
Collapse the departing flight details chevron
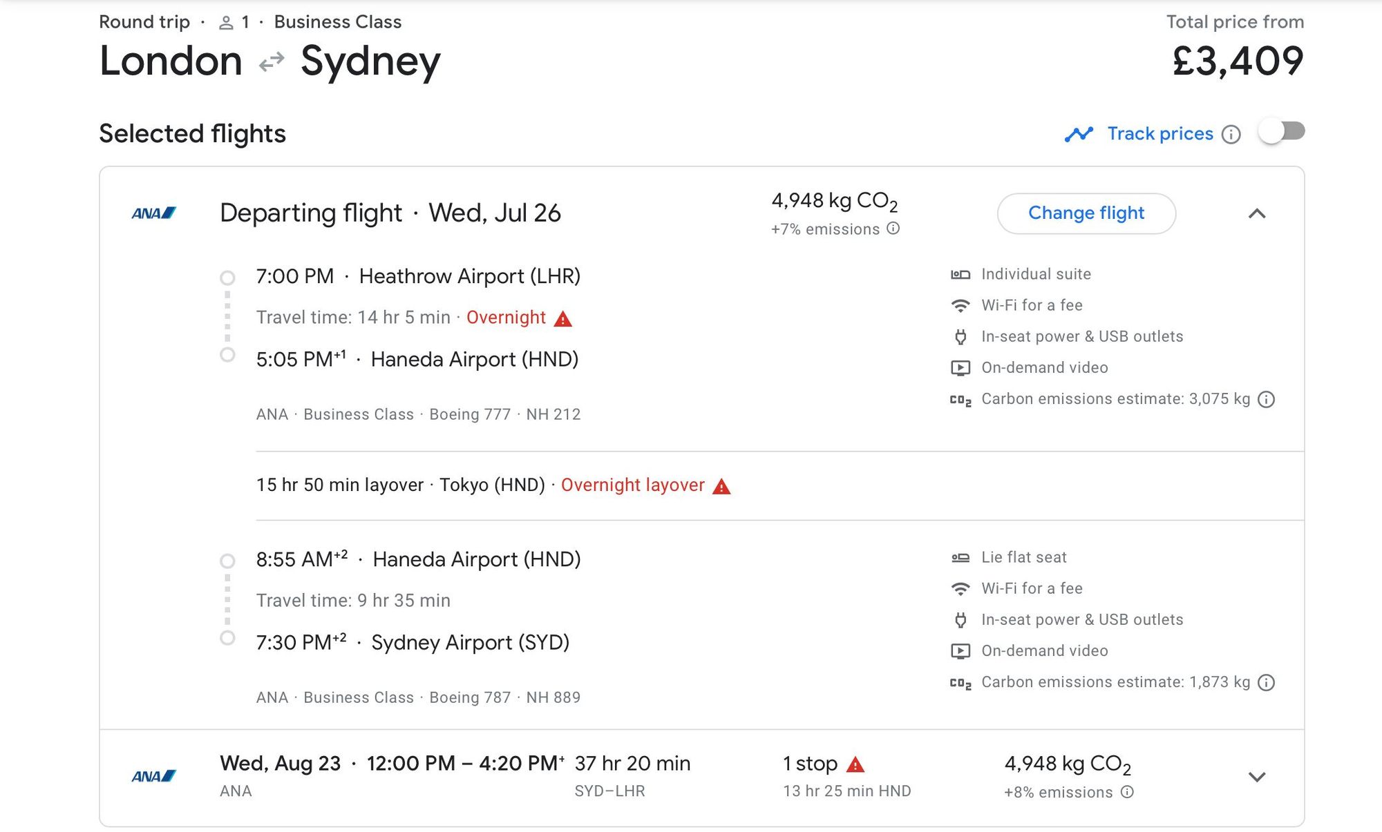1257,214
